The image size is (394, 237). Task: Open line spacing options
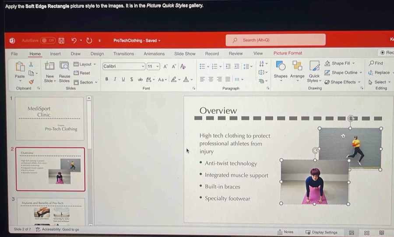247,66
